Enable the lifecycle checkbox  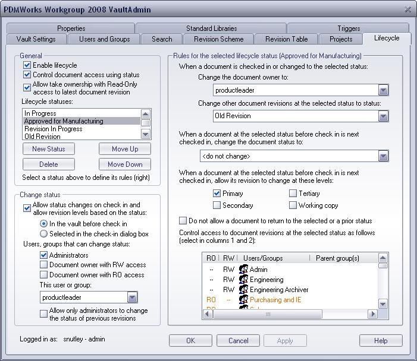27,65
